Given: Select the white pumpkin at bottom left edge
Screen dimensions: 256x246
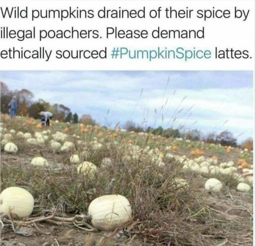Looking at the screenshot, I should click(x=16, y=202).
